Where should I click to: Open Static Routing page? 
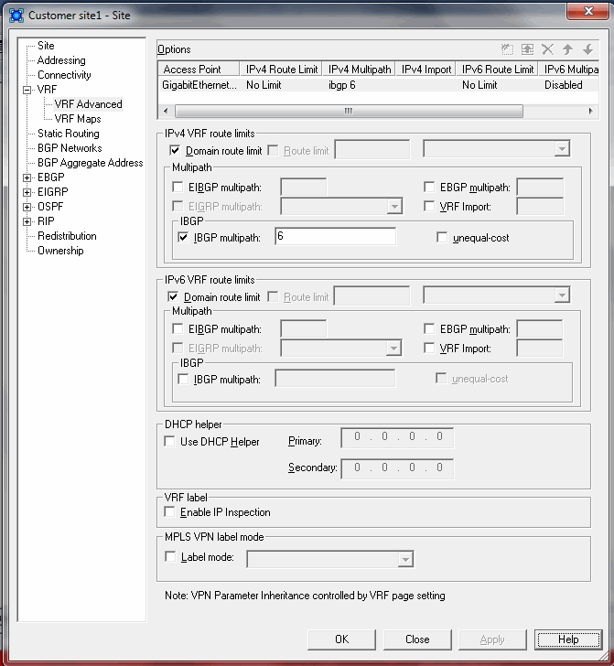69,134
